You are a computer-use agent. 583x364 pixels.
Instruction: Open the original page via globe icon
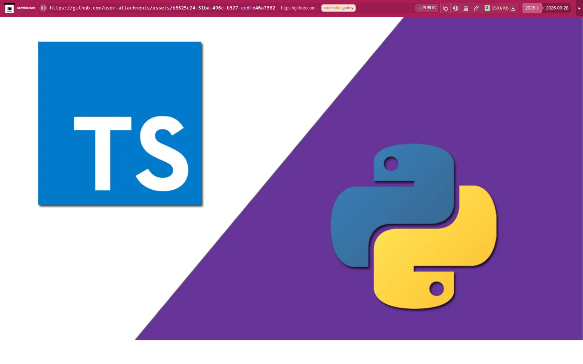(455, 8)
